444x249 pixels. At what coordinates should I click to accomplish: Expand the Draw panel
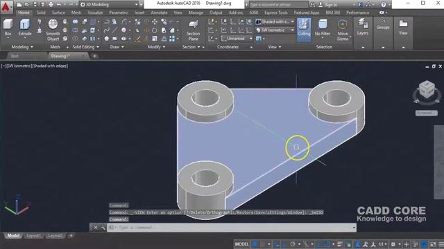117,47
